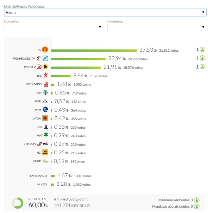The height and width of the screenshot is (213, 208).
Task: Click the PDR stars logo
Action: [45, 101]
